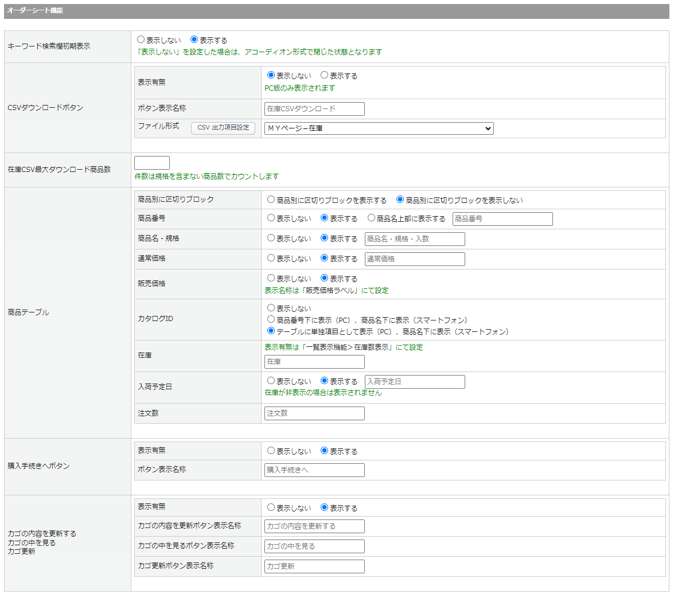Click the カゴの中を見る button name field

(314, 546)
